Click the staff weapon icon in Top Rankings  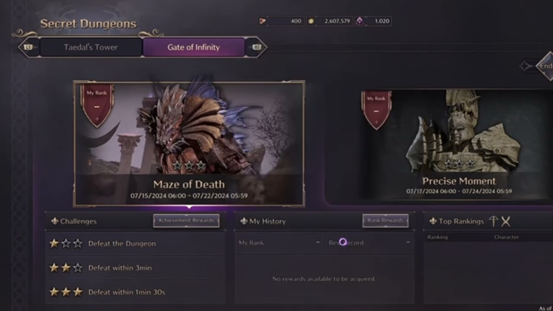coord(493,221)
